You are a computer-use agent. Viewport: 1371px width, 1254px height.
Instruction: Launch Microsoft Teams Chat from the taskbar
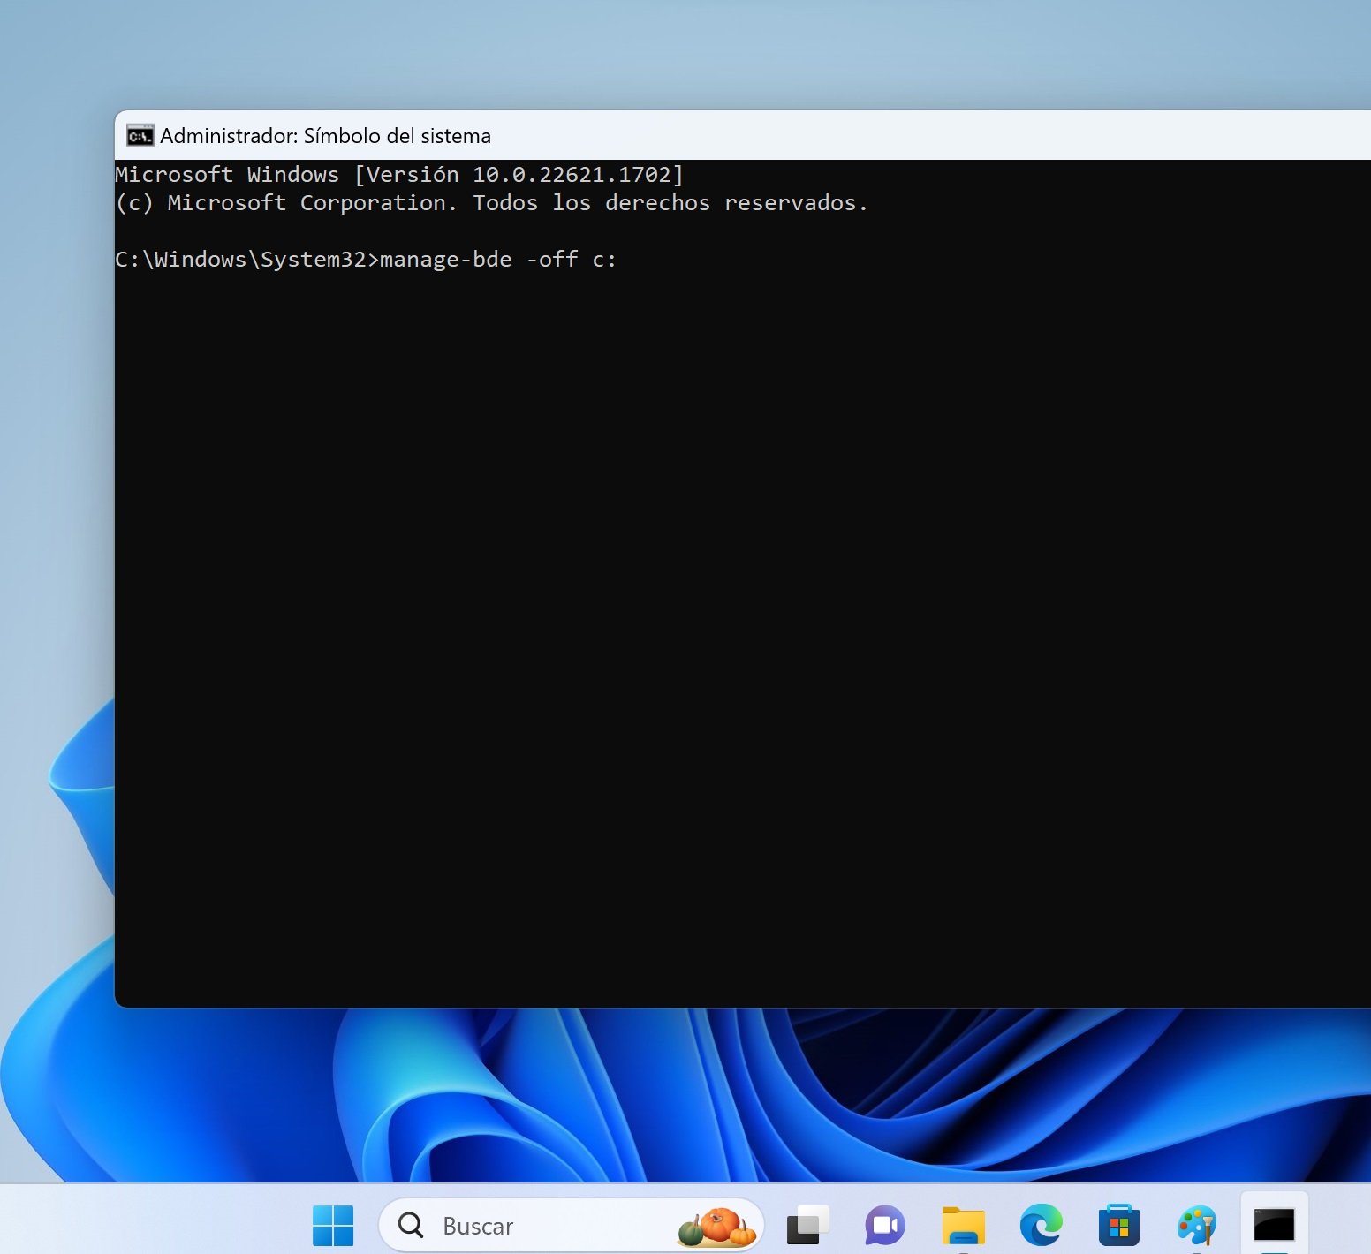click(x=884, y=1226)
